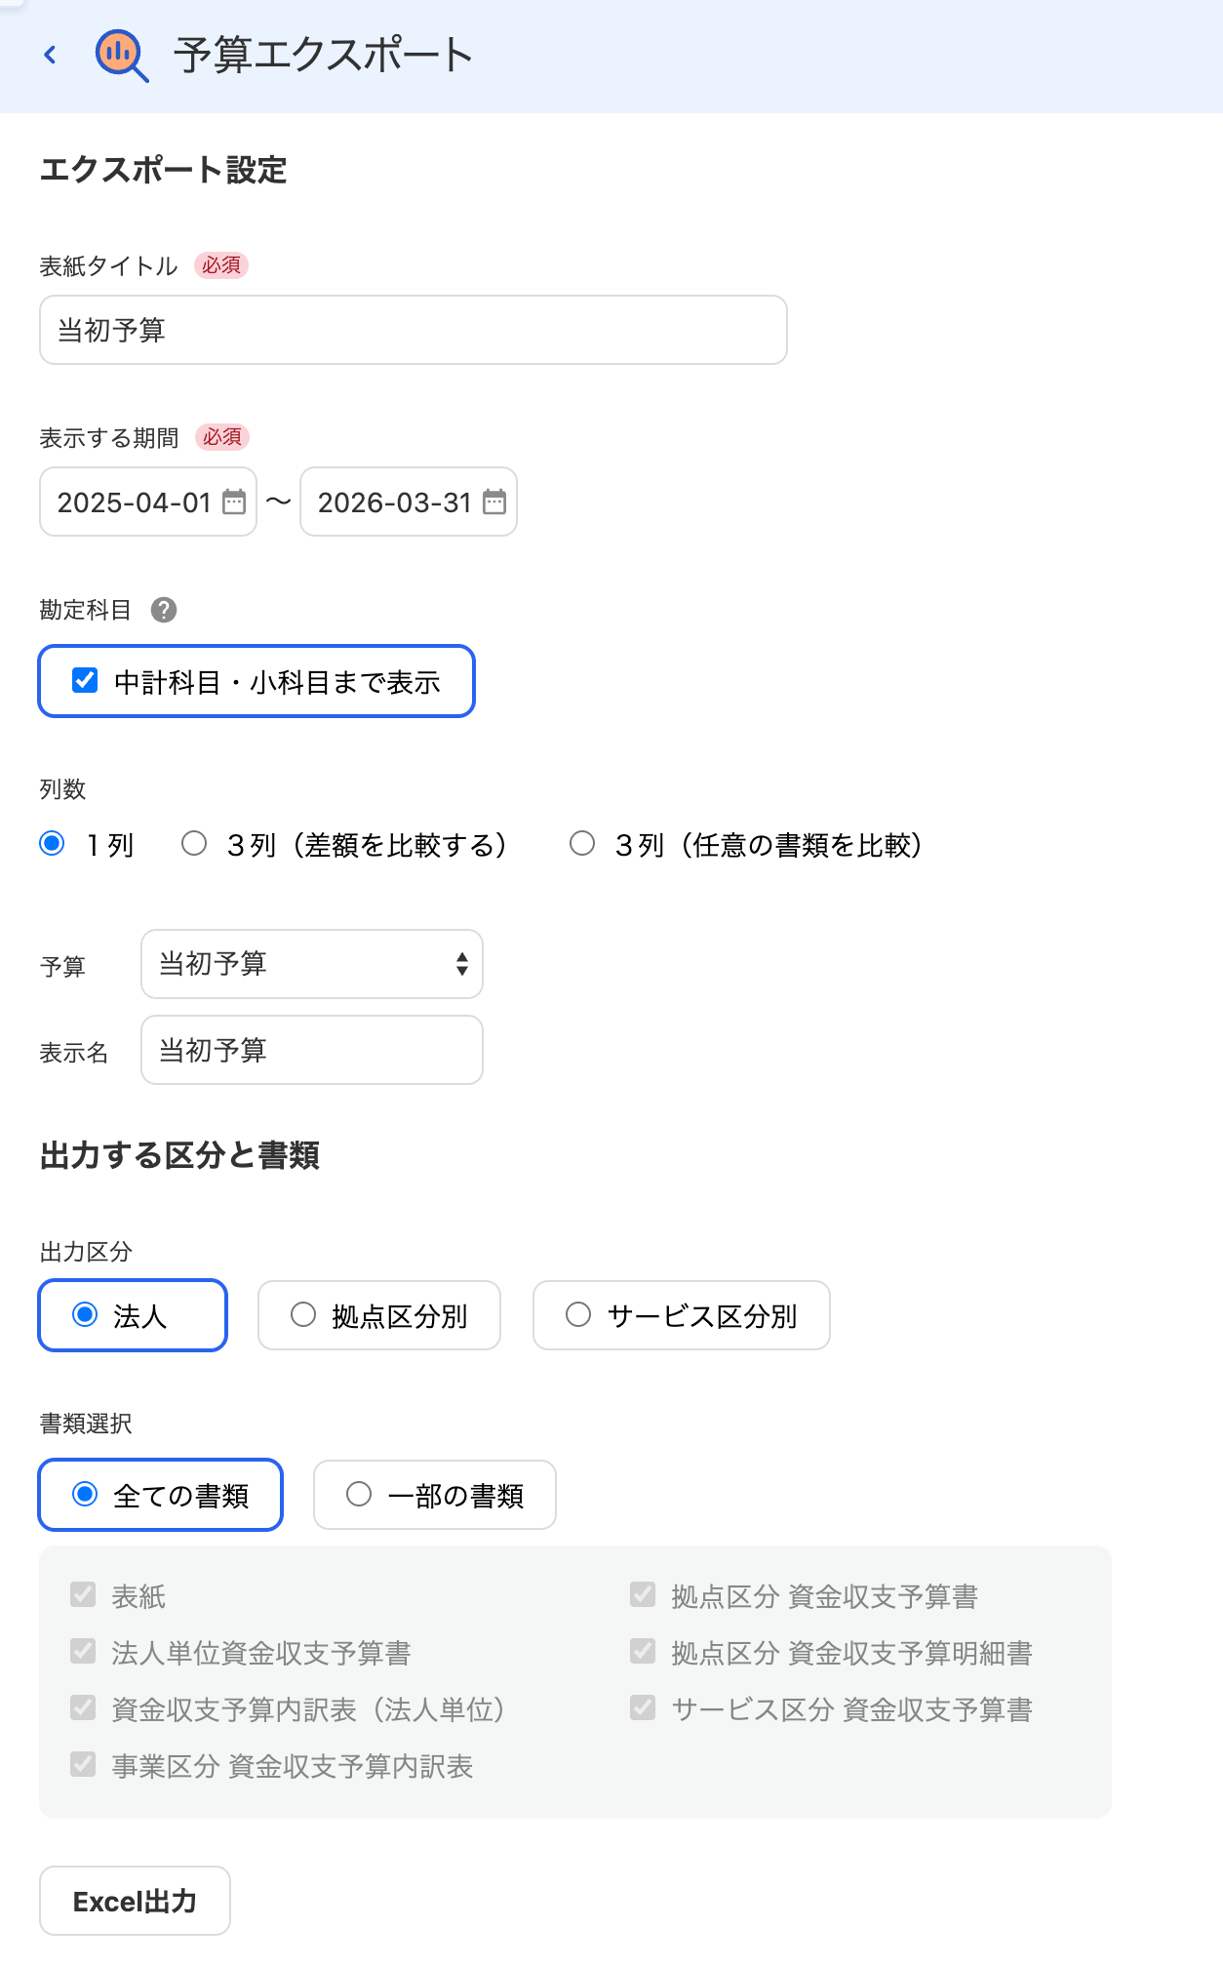The height and width of the screenshot is (1967, 1223).
Task: Click the 法人単位資金収支予算書 checkbox
Action: coord(83,1651)
